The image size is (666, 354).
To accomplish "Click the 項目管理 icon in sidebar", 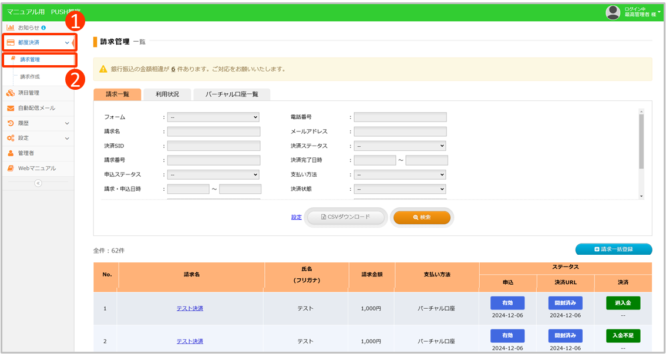I will coord(11,93).
